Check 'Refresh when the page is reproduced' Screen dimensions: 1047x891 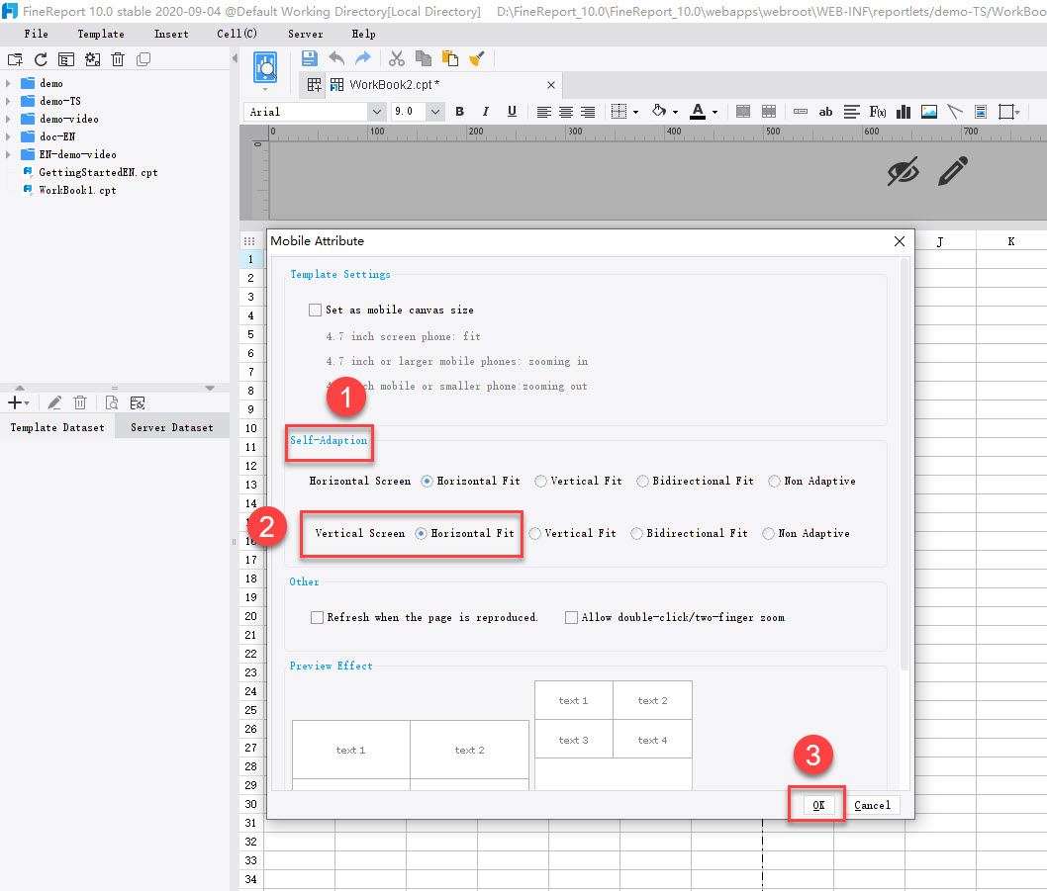[317, 617]
